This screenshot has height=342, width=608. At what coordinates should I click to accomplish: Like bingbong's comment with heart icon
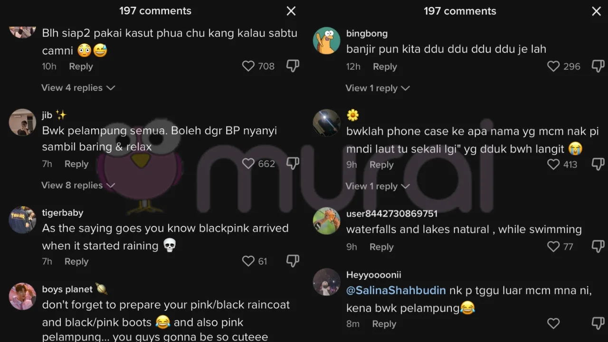[x=553, y=66]
